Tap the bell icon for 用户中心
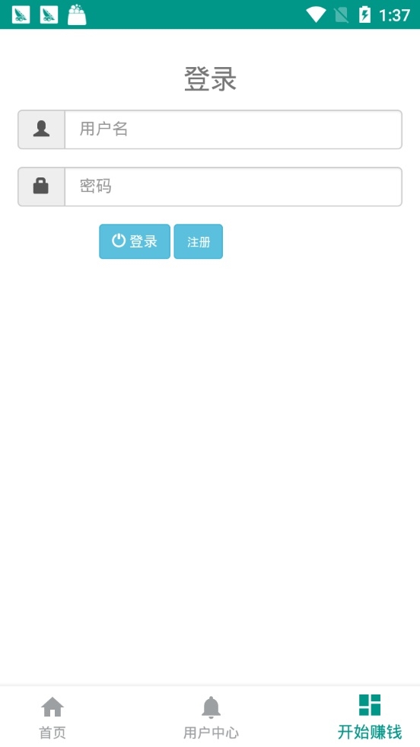 pos(211,707)
